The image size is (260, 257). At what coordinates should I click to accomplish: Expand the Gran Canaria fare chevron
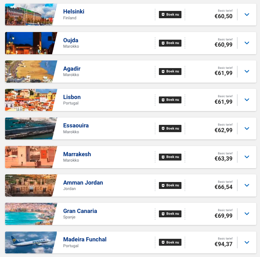coord(247,214)
